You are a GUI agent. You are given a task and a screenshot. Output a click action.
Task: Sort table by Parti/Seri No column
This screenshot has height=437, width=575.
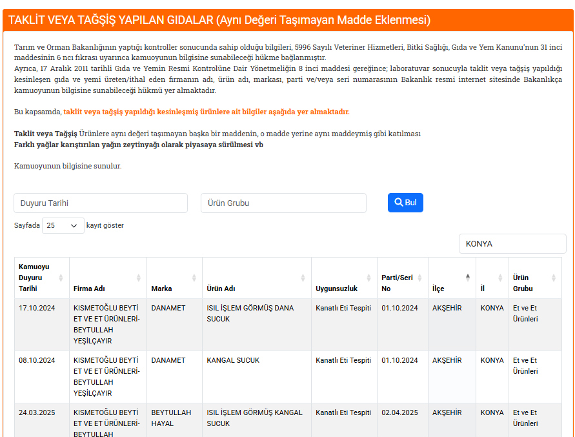(402, 278)
